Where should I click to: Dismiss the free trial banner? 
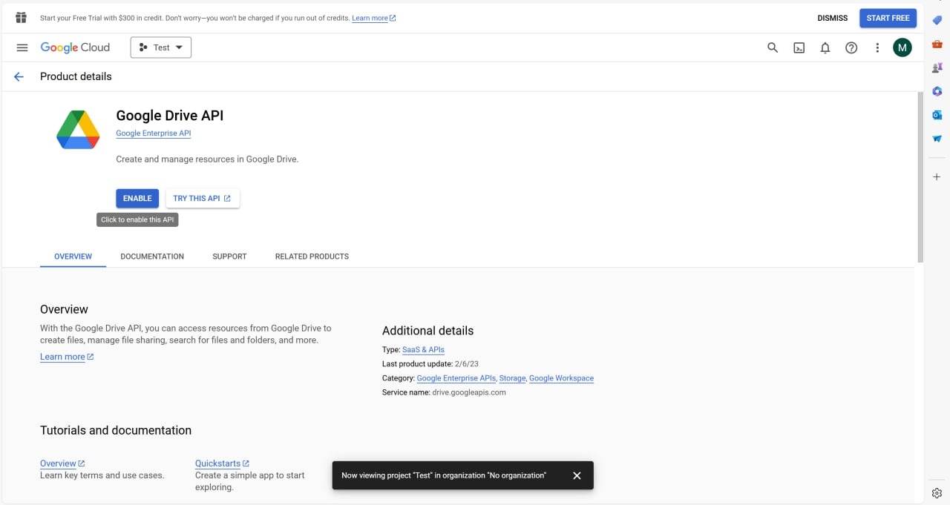833,18
